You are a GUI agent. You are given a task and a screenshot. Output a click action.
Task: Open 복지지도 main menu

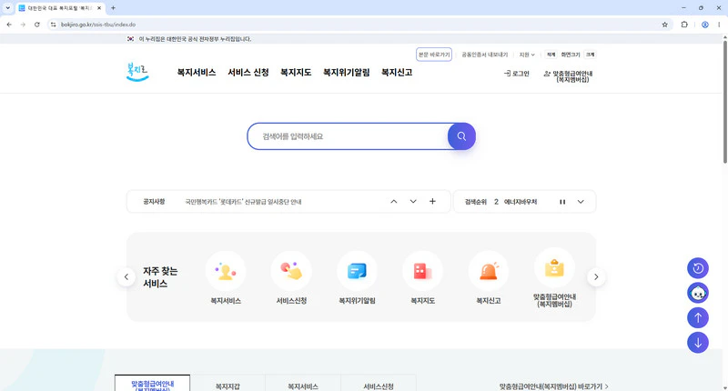[x=296, y=73]
